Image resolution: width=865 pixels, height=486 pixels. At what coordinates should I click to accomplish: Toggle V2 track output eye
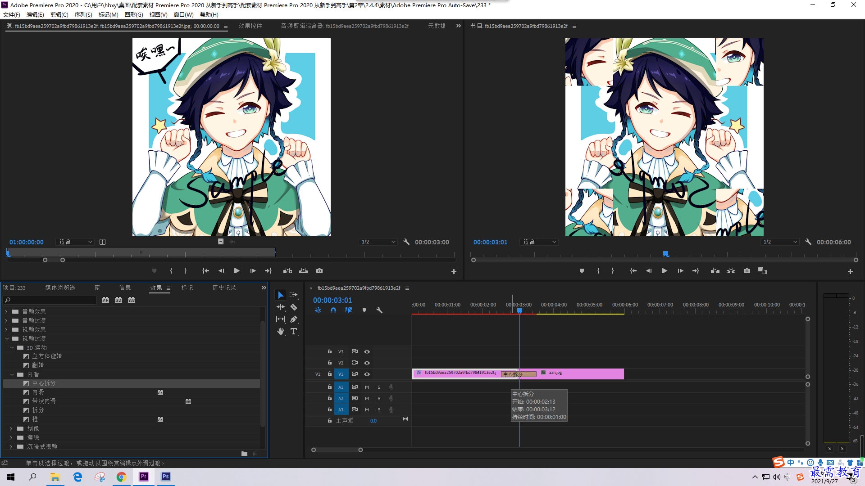(367, 363)
